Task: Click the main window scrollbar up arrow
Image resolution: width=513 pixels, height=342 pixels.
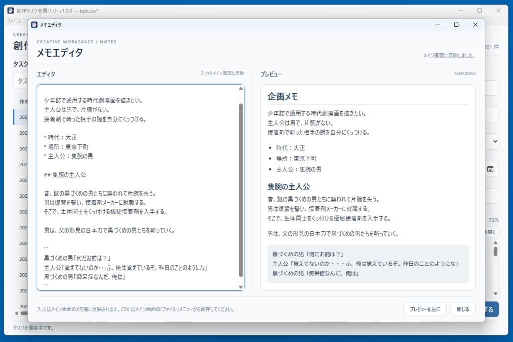Action: click(x=495, y=243)
